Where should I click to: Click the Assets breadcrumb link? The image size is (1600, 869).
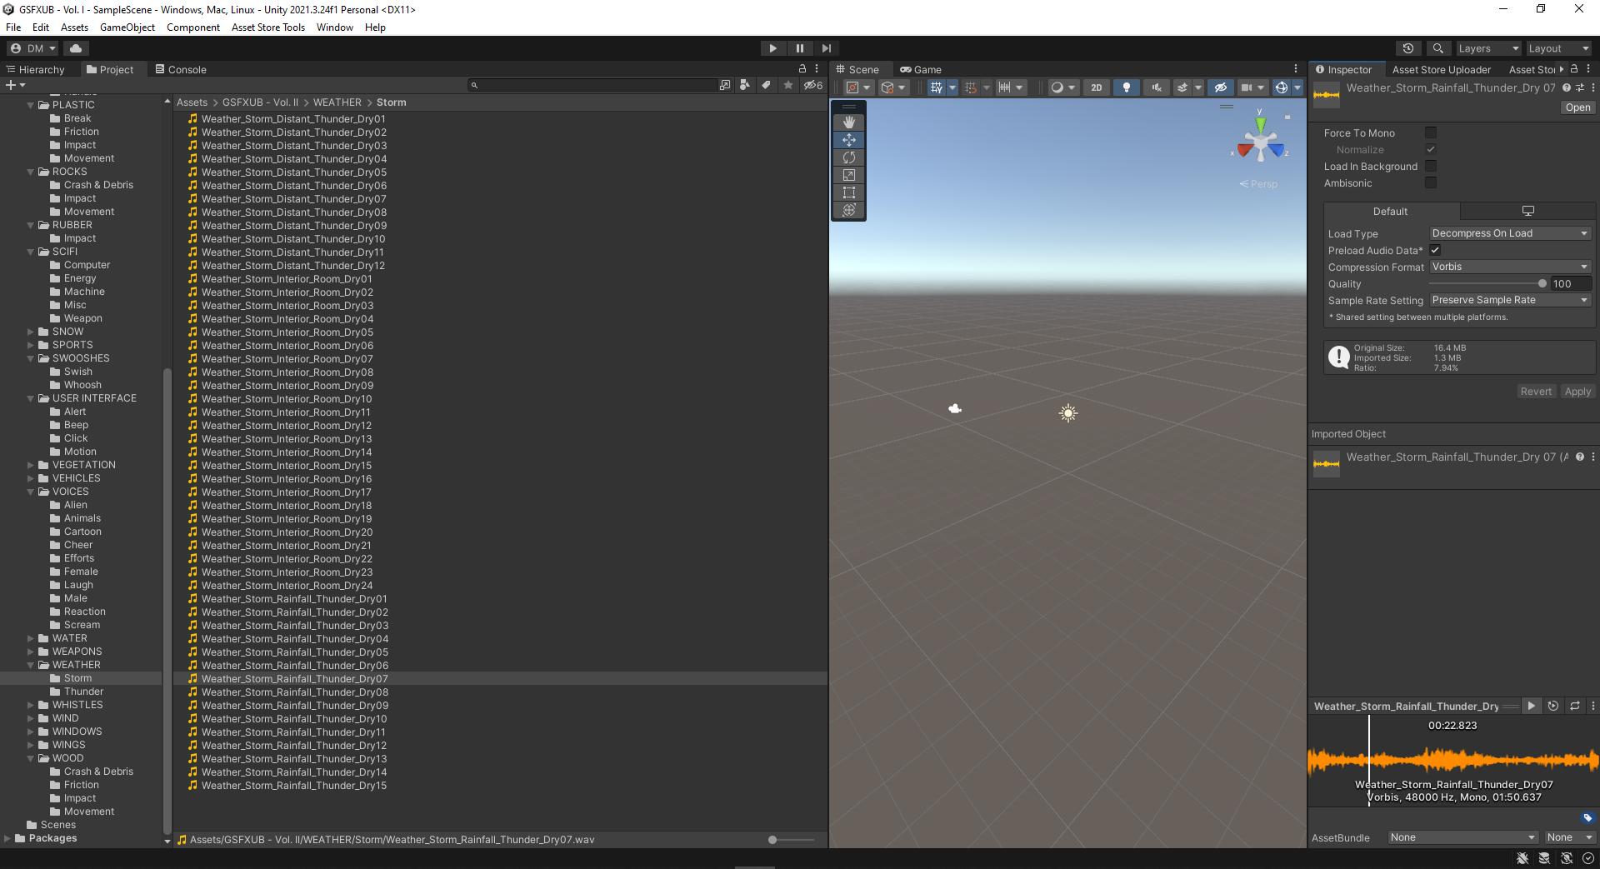click(x=192, y=102)
